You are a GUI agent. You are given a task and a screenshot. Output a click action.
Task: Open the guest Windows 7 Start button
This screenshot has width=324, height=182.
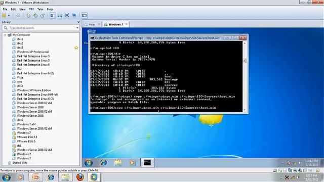point(89,163)
